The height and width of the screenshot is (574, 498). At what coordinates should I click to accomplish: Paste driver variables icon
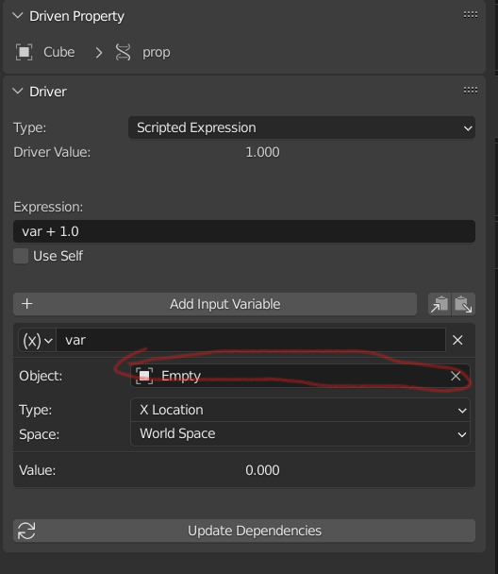(464, 304)
